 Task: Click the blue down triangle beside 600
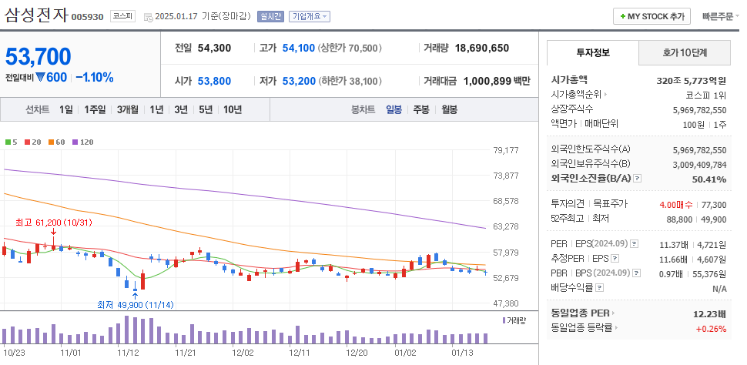coord(40,77)
